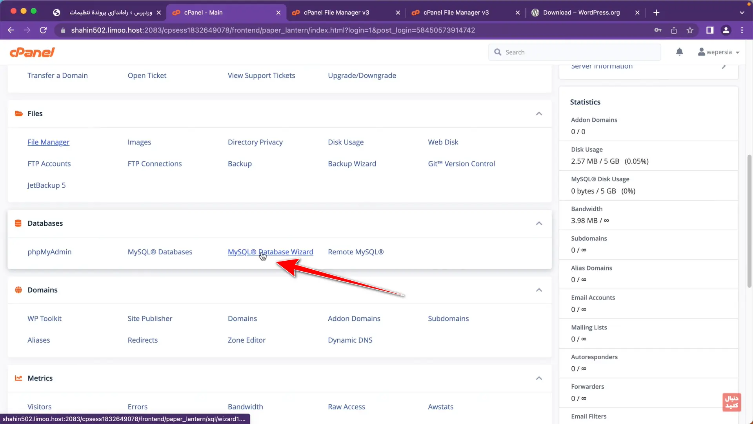753x424 pixels.
Task: Open Directory Privacy
Action: tap(255, 142)
